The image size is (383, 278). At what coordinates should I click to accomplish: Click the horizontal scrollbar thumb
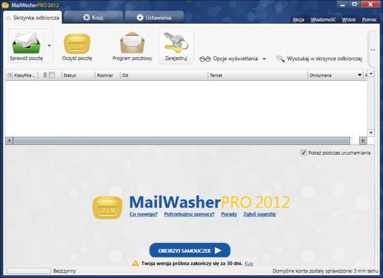pyautogui.click(x=182, y=141)
